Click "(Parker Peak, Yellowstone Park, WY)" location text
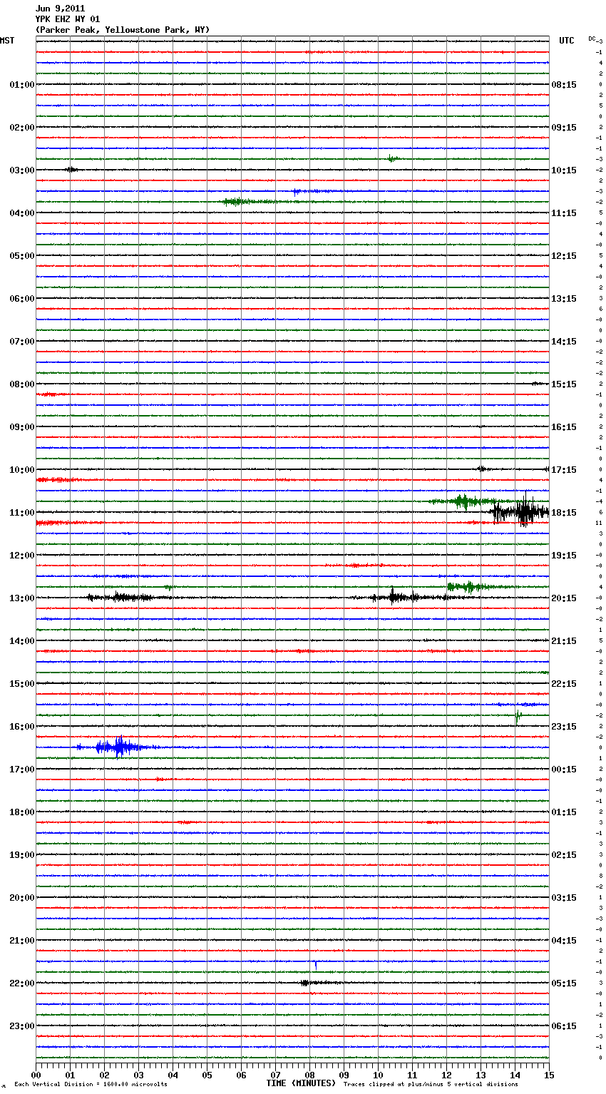 (122, 30)
